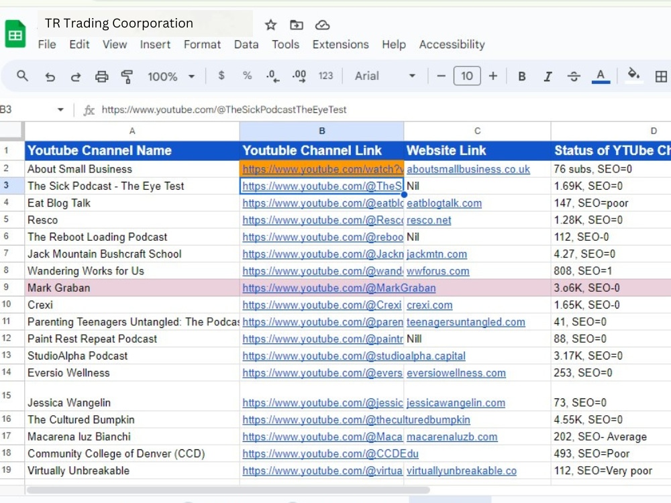Select column C header
The width and height of the screenshot is (671, 503).
tap(477, 131)
